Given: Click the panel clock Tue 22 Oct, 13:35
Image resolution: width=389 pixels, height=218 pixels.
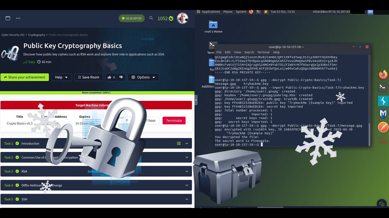Looking at the screenshot, I should pos(283,12).
